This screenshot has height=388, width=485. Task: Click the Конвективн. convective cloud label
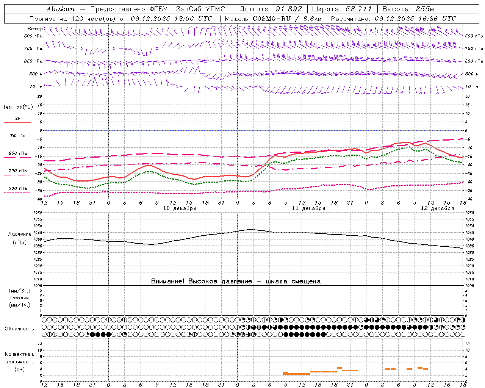pyautogui.click(x=20, y=354)
